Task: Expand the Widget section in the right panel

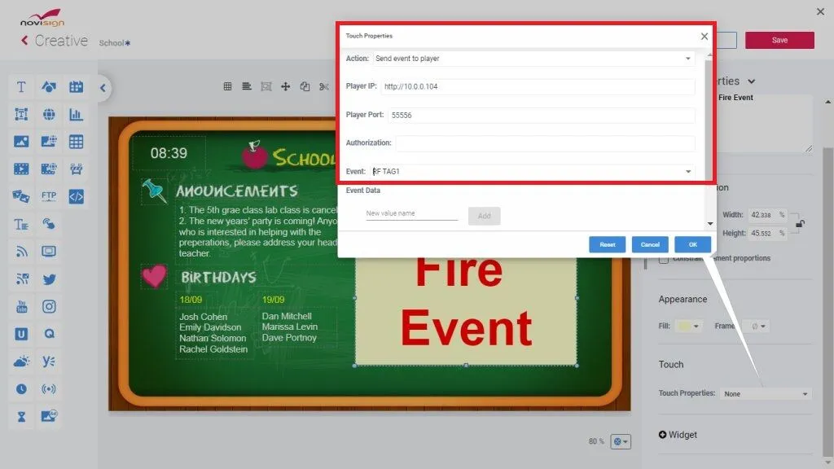Action: click(678, 435)
